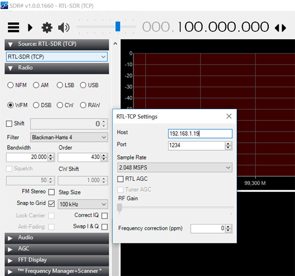The width and height of the screenshot is (295, 276).
Task: Enable the RTL AGC checkbox
Action: point(120,179)
